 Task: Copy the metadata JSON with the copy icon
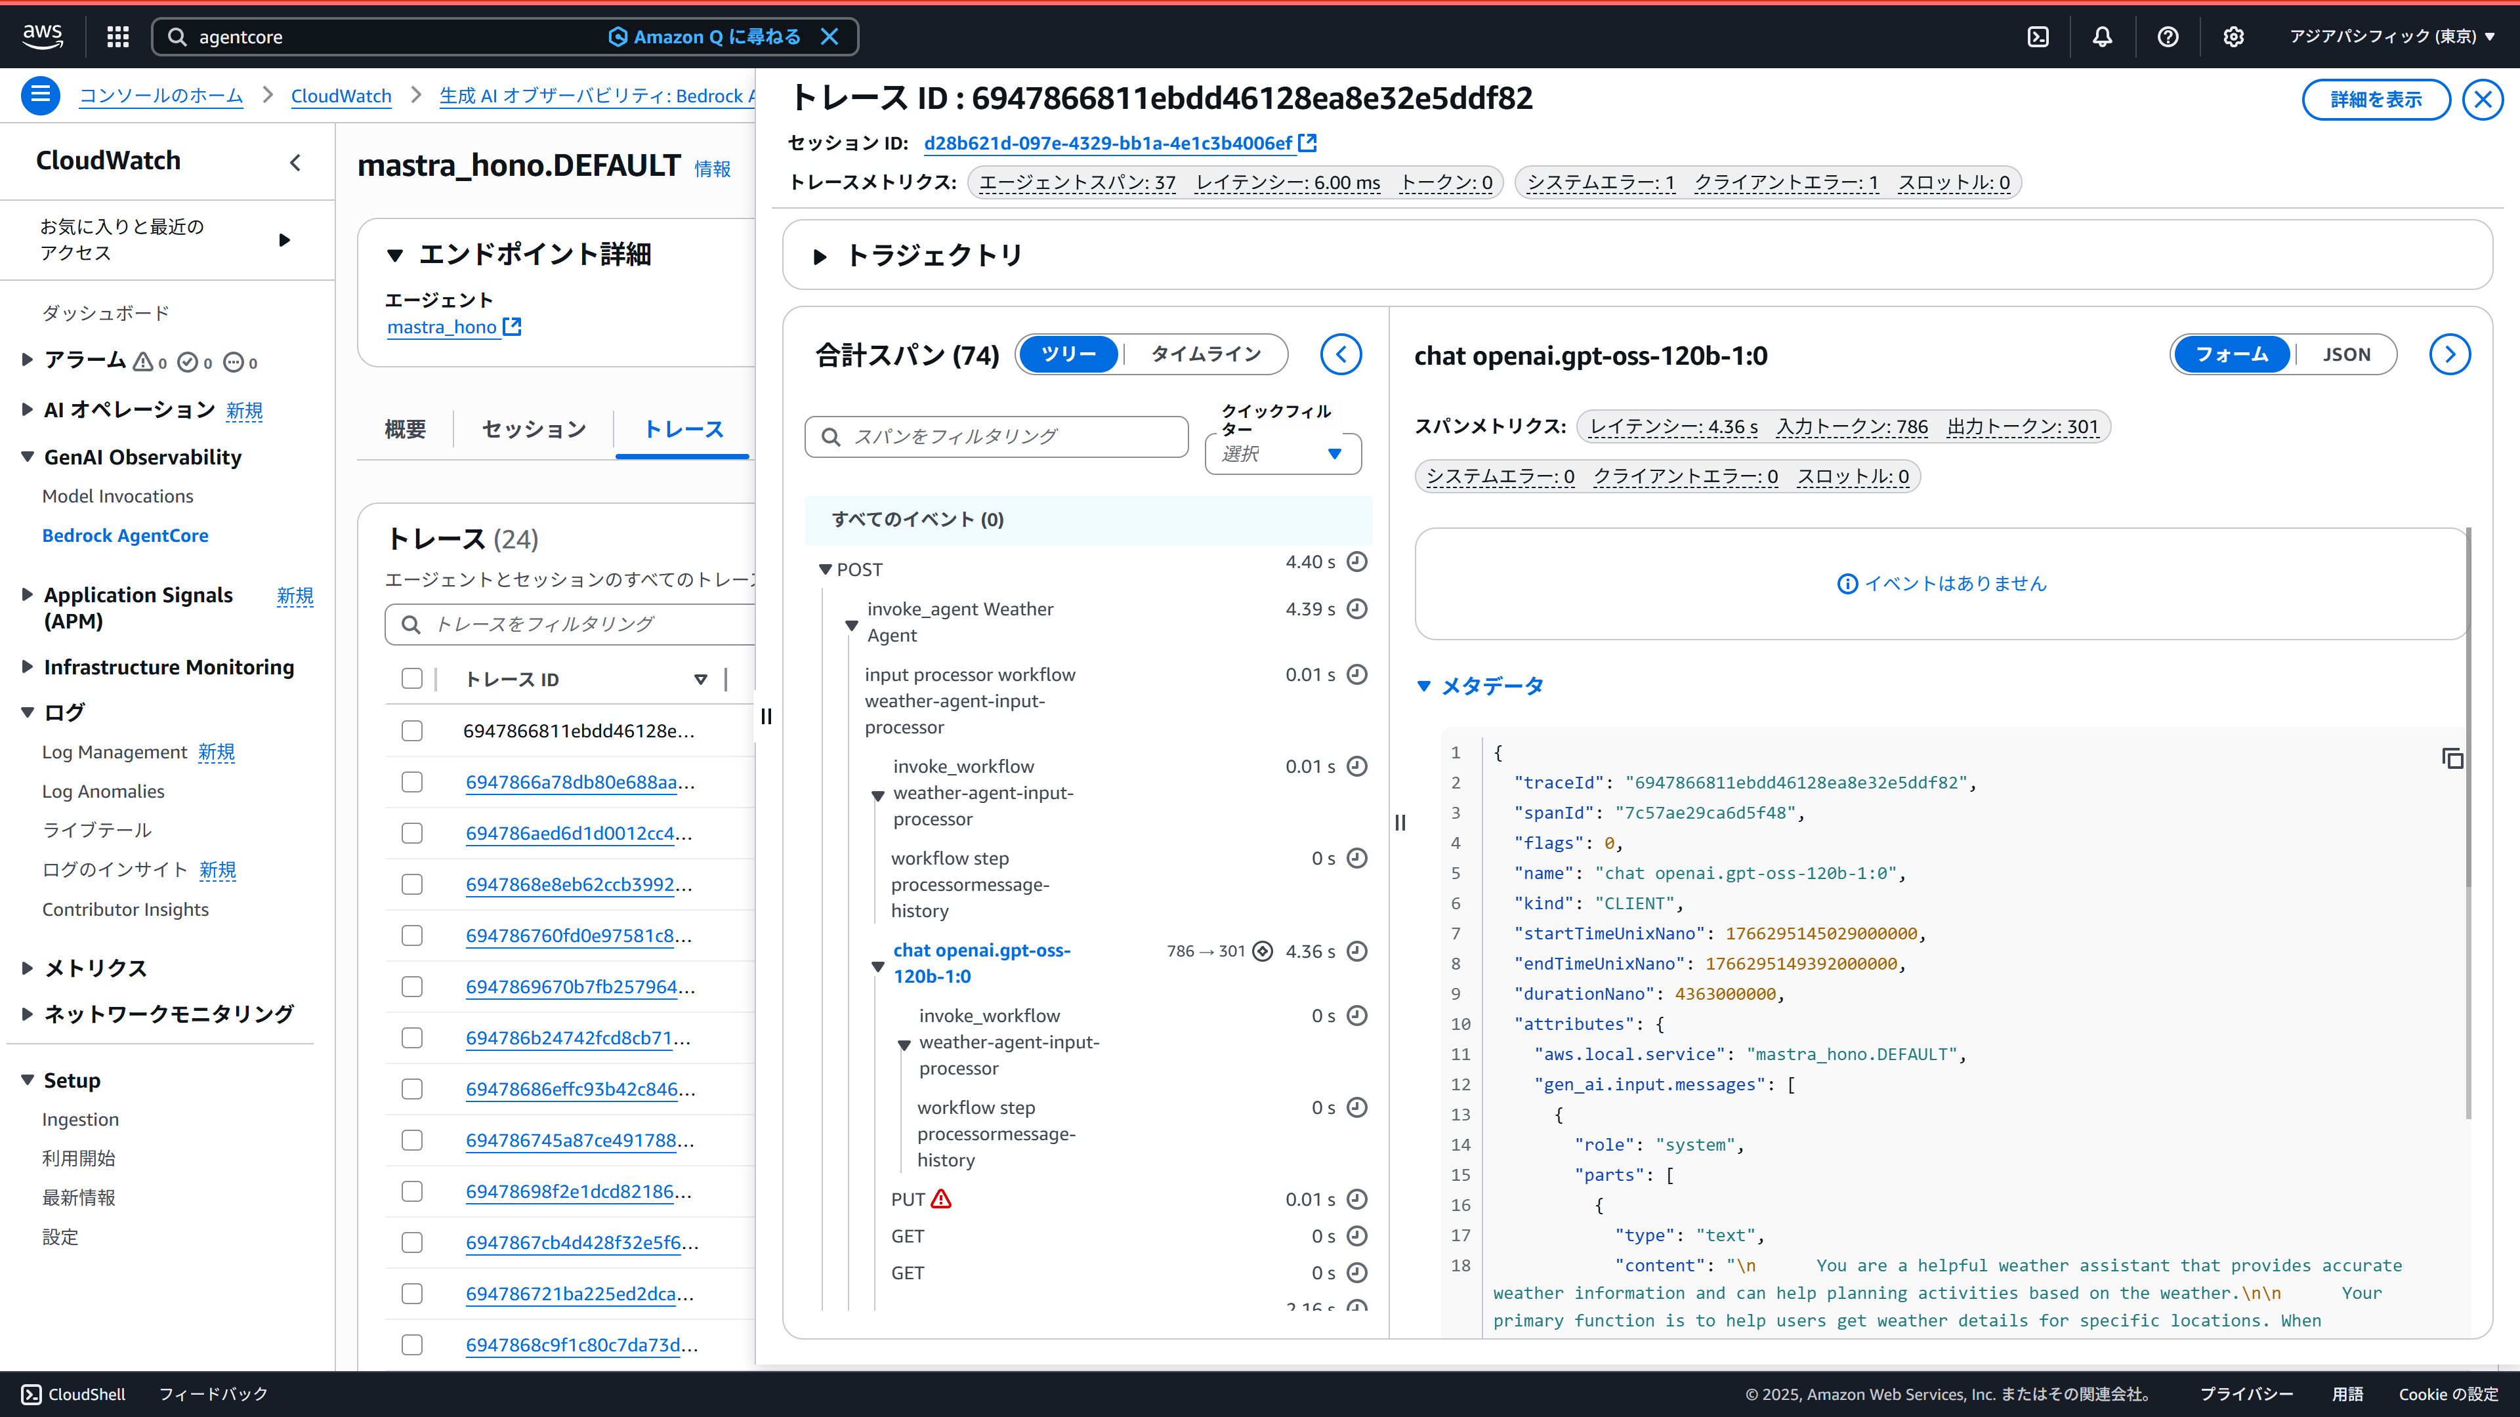(2452, 758)
